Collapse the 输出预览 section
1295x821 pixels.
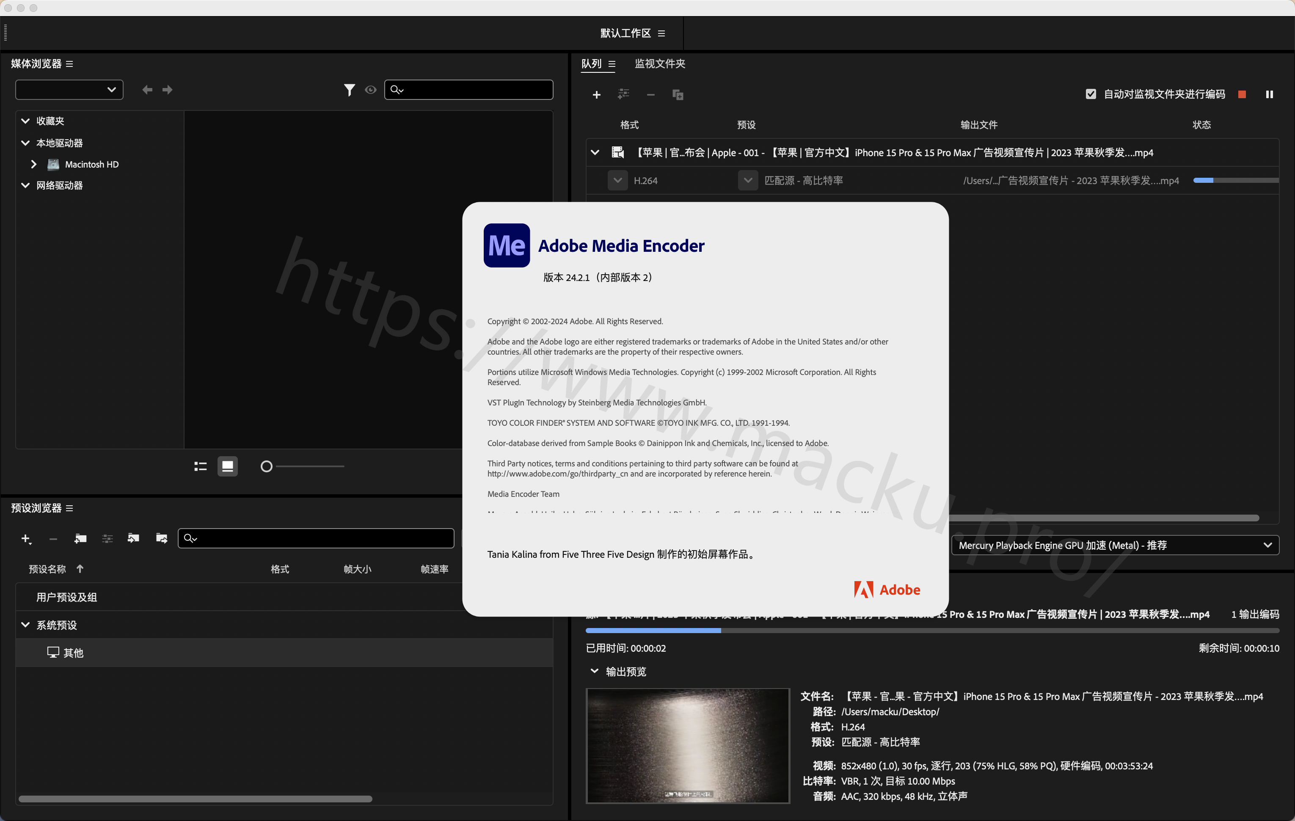click(594, 671)
